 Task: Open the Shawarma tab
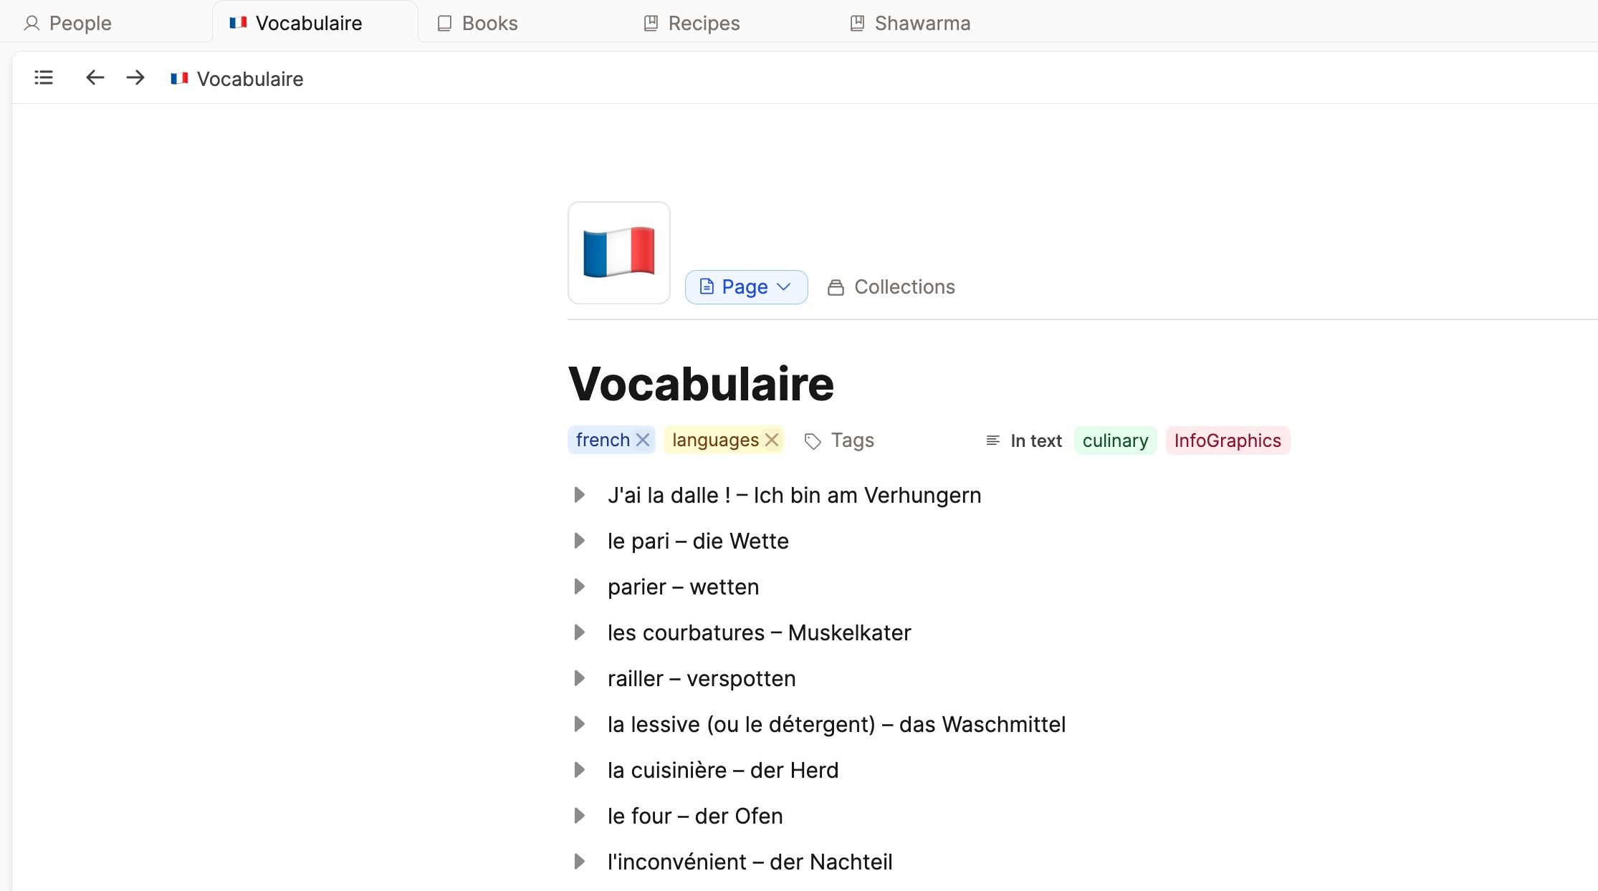point(910,23)
